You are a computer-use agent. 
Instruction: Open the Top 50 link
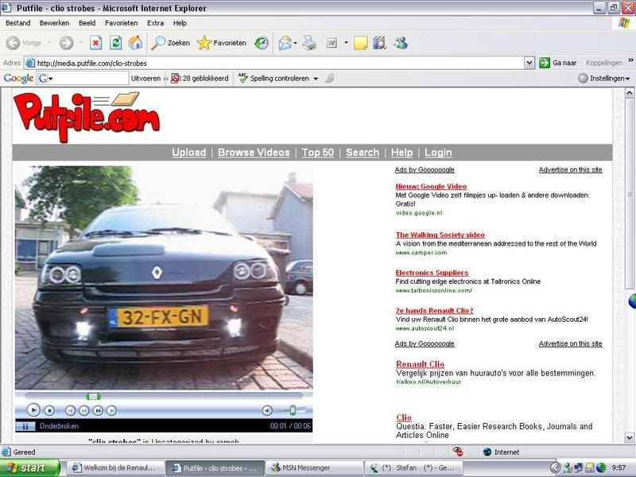coord(318,153)
